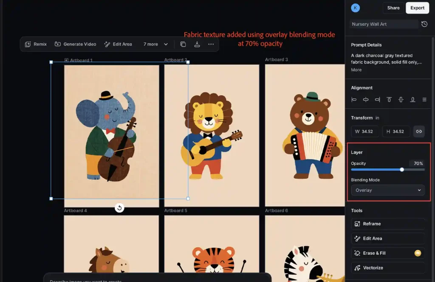The width and height of the screenshot is (435, 282).
Task: Select the Vectorize tool
Action: [x=387, y=268]
